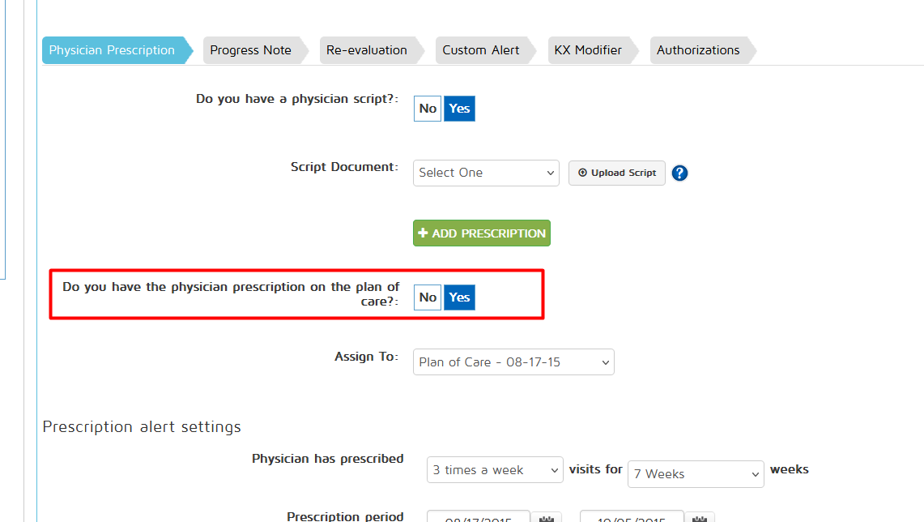Expand the Assign To dropdown
The height and width of the screenshot is (522, 924).
click(x=513, y=362)
